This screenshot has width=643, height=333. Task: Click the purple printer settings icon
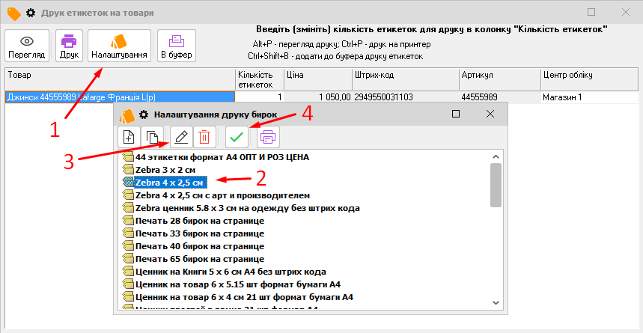click(268, 137)
